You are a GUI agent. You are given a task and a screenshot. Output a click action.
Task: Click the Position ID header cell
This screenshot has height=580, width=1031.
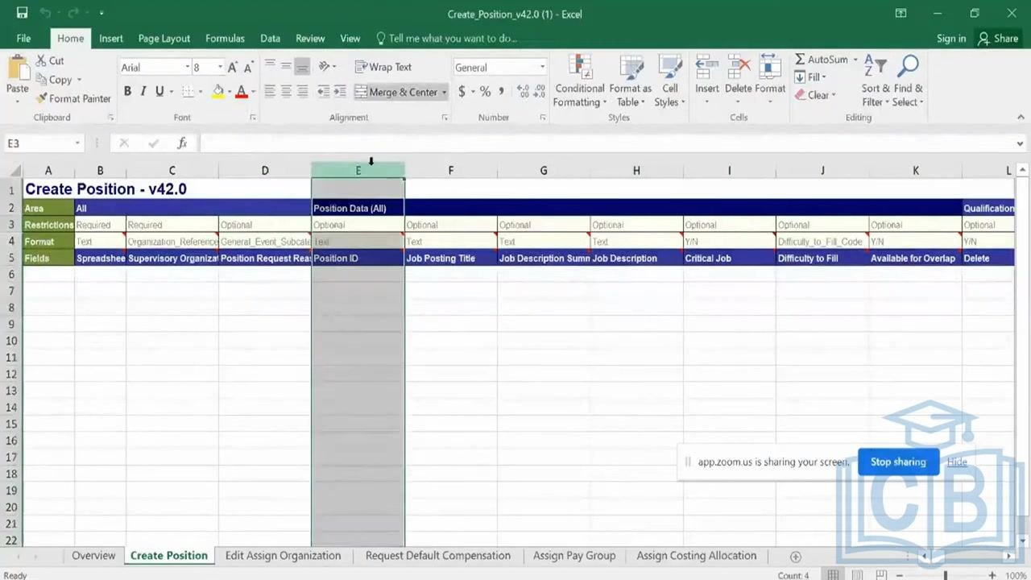click(358, 259)
